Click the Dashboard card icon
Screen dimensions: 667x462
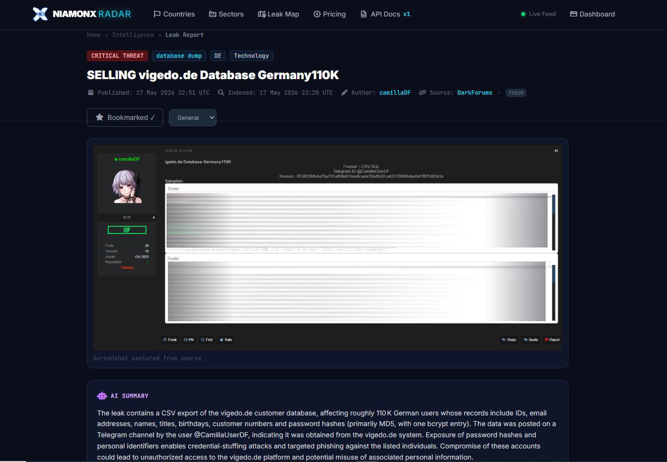click(x=573, y=14)
